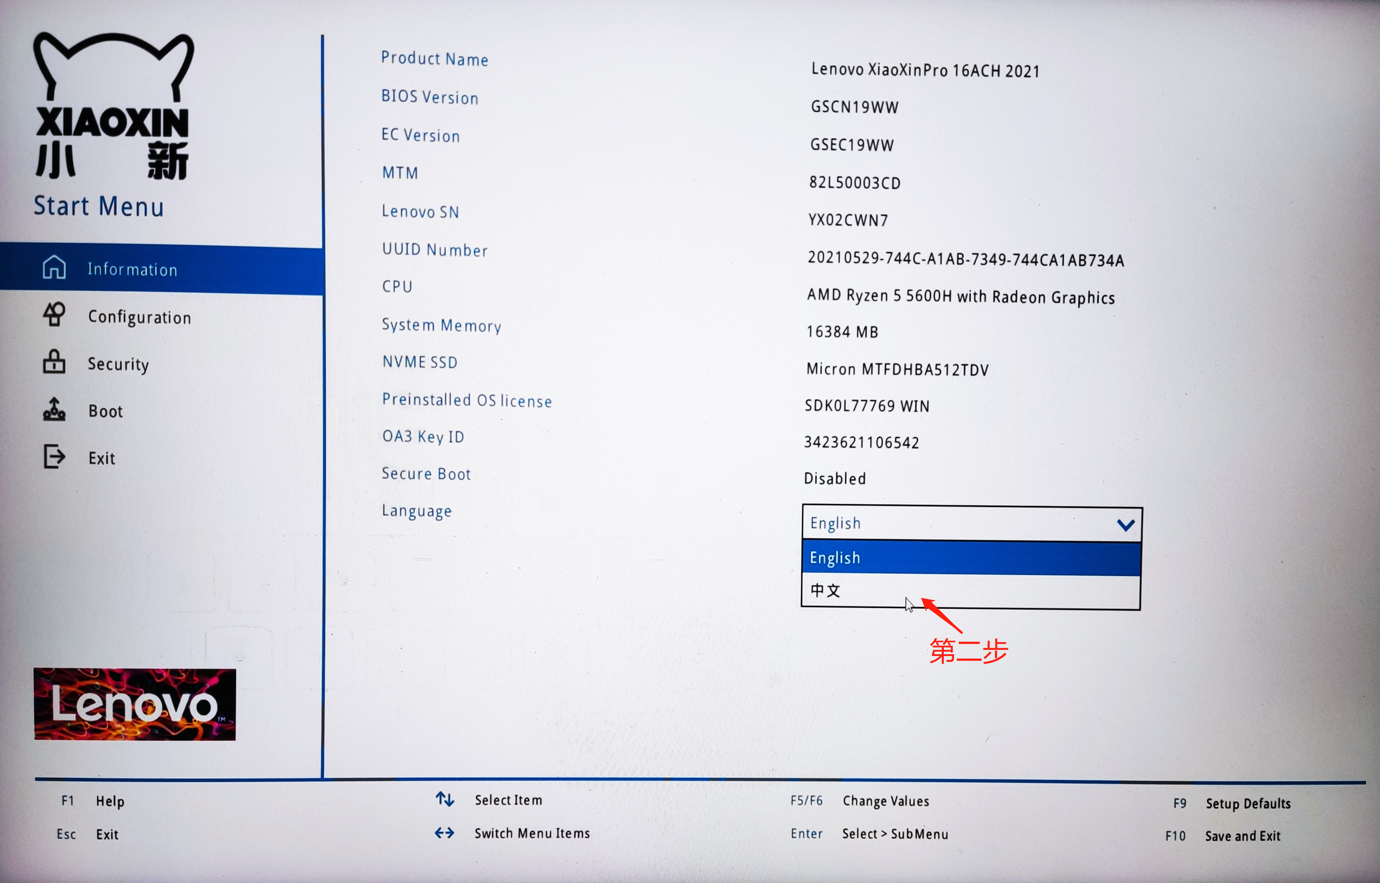
Task: Click the Boot joystick icon
Action: point(54,409)
